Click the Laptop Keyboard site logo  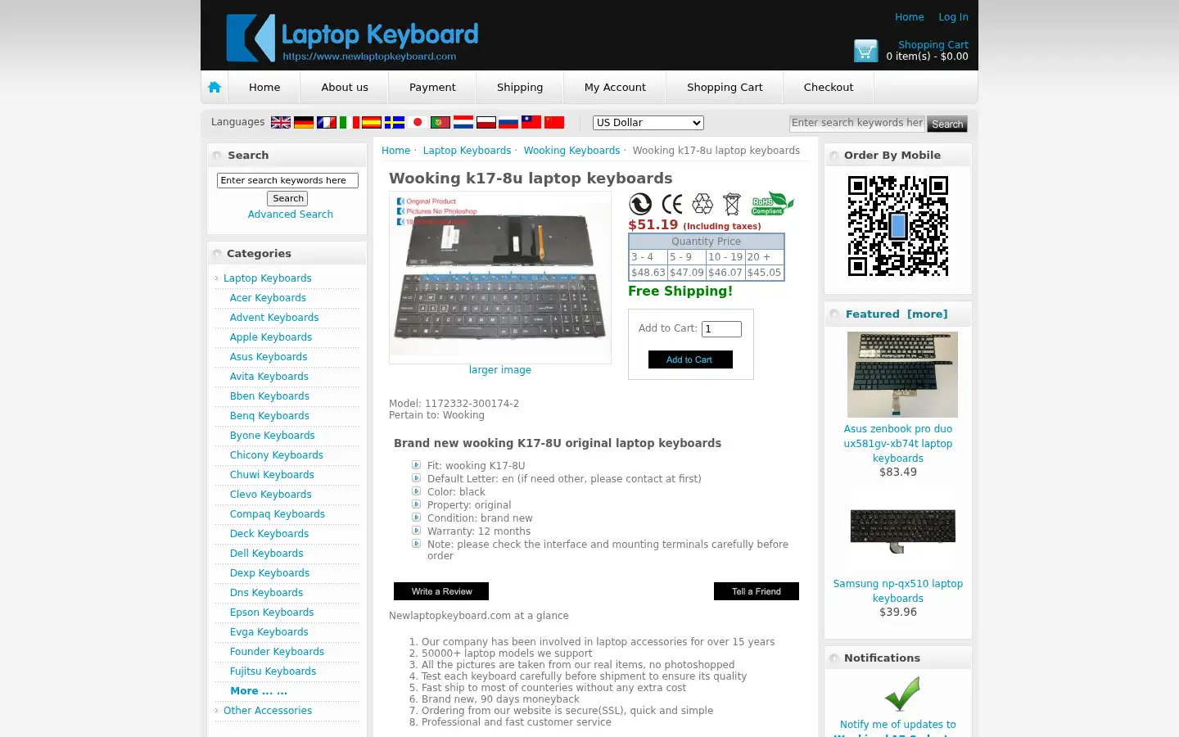[x=352, y=38]
